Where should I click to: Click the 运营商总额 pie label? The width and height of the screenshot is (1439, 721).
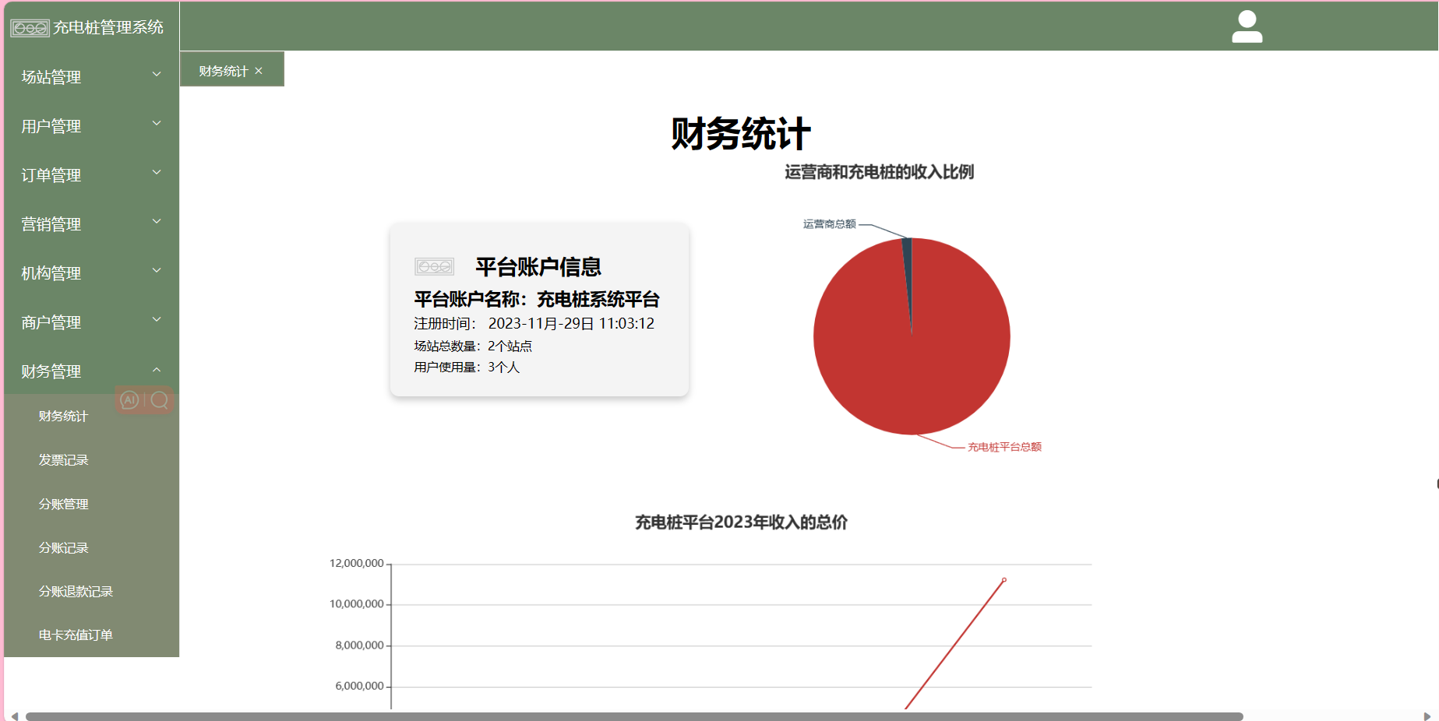pos(829,224)
